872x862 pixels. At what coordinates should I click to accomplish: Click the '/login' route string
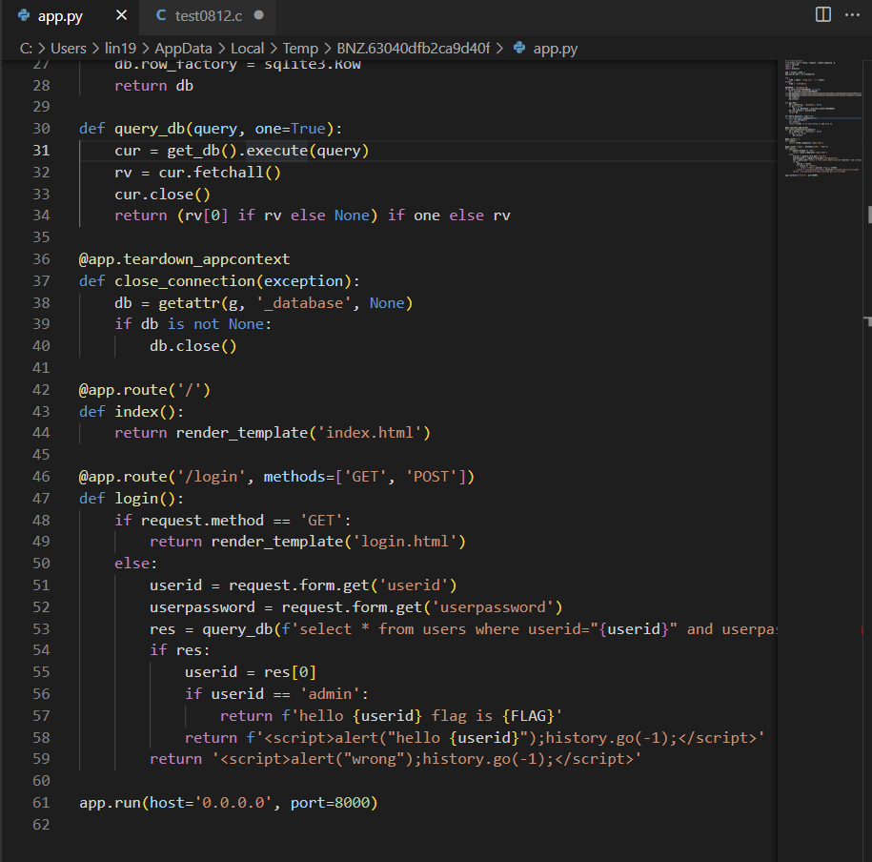(x=211, y=477)
